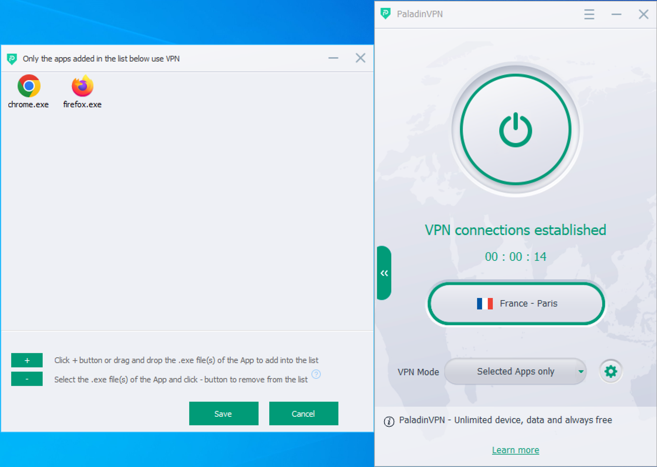Image resolution: width=657 pixels, height=467 pixels.
Task: Click the 'Select the .exe file(s)' removal instruction
Action: 181,380
